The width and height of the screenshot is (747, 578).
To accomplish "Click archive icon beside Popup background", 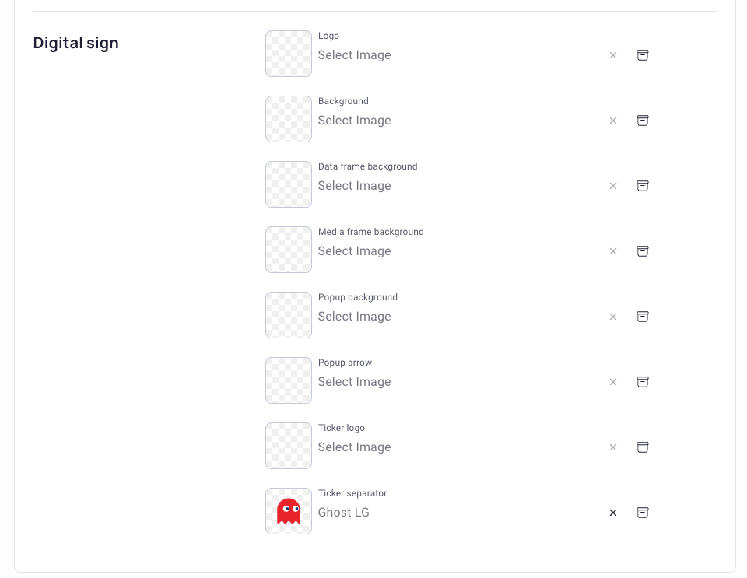I will (642, 317).
